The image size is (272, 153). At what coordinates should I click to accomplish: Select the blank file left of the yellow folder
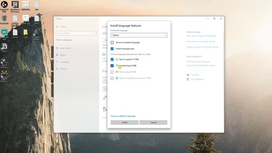15,34
